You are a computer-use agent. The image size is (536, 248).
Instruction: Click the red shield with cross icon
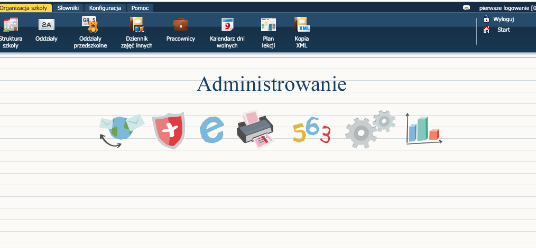169,130
